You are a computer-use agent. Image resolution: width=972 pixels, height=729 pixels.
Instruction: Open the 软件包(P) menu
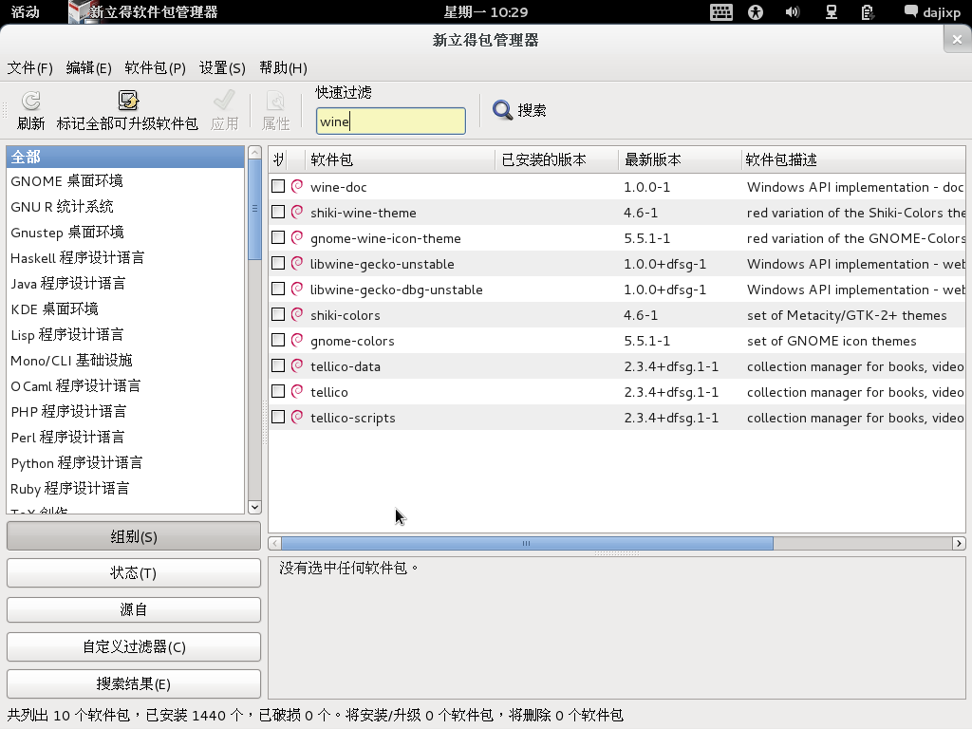(x=155, y=67)
